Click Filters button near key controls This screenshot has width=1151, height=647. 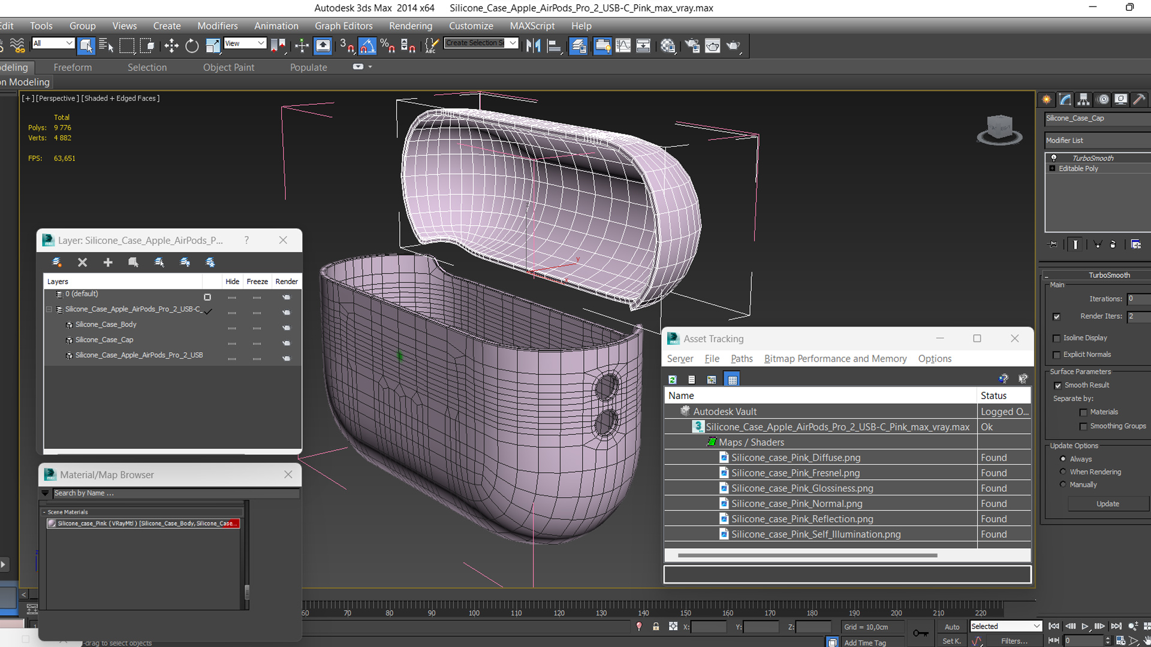(x=1014, y=641)
